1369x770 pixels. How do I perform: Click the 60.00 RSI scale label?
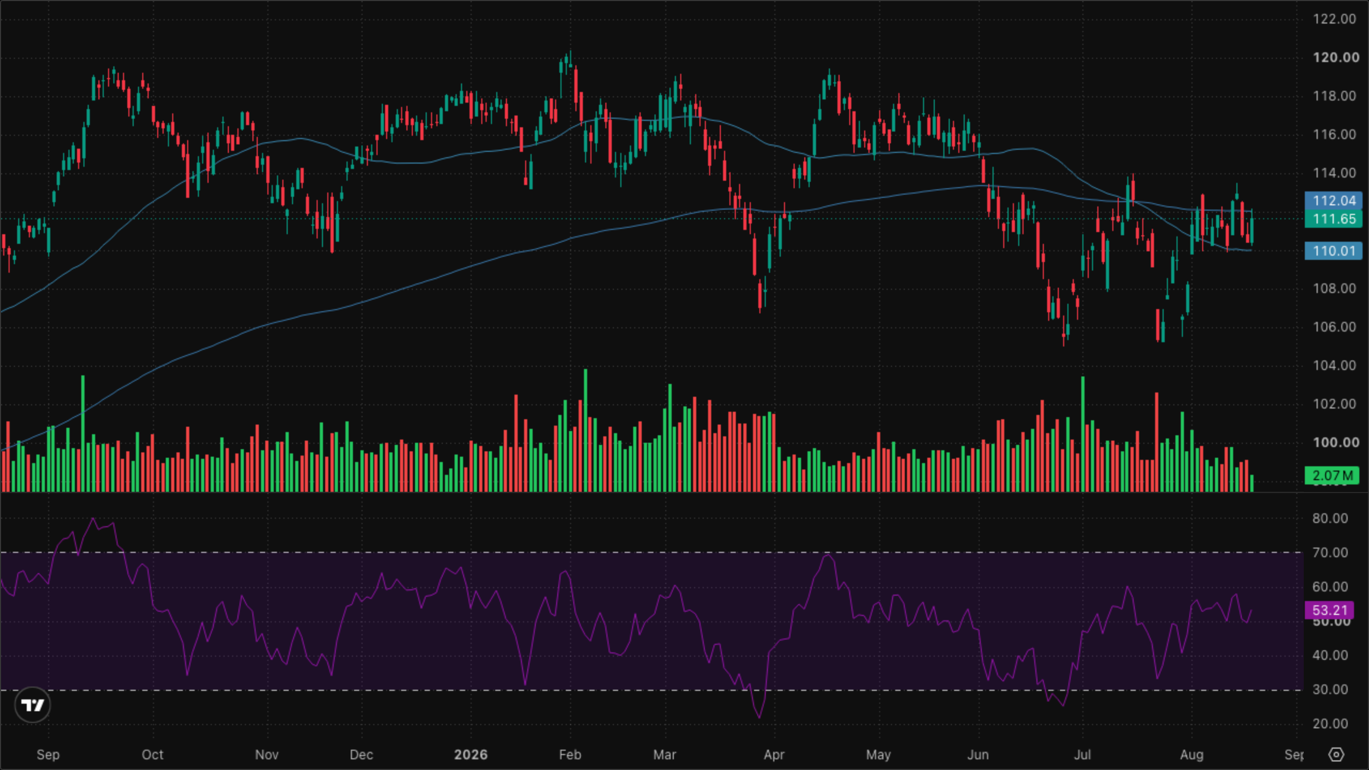coord(1330,587)
